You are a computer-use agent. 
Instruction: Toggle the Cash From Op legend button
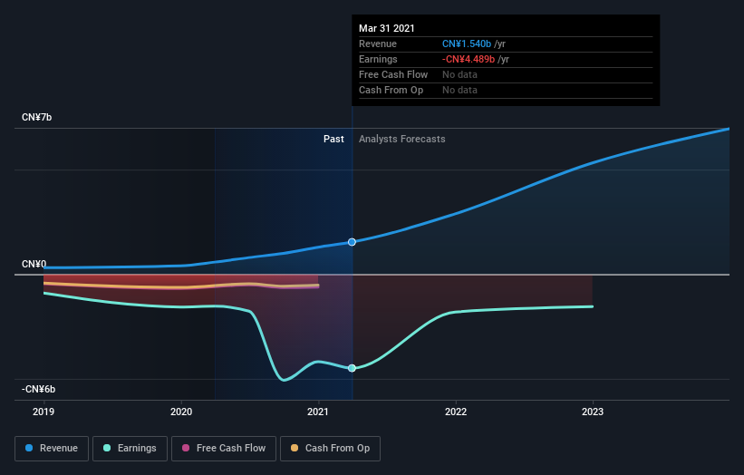[330, 449]
